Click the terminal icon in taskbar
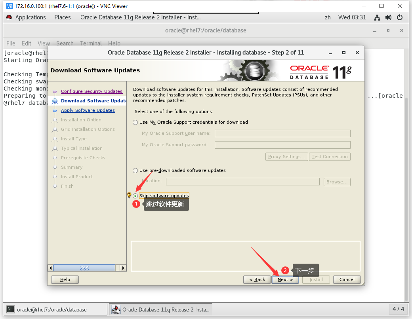 [11, 309]
